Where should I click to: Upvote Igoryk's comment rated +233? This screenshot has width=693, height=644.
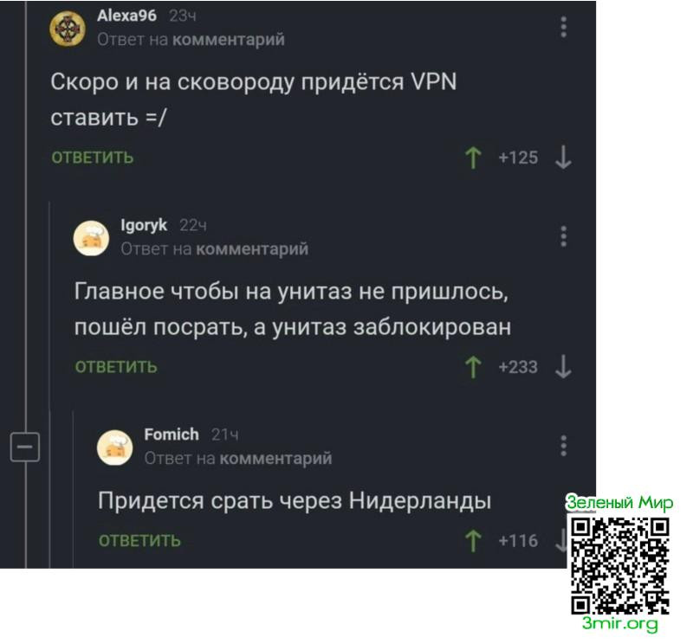(473, 367)
